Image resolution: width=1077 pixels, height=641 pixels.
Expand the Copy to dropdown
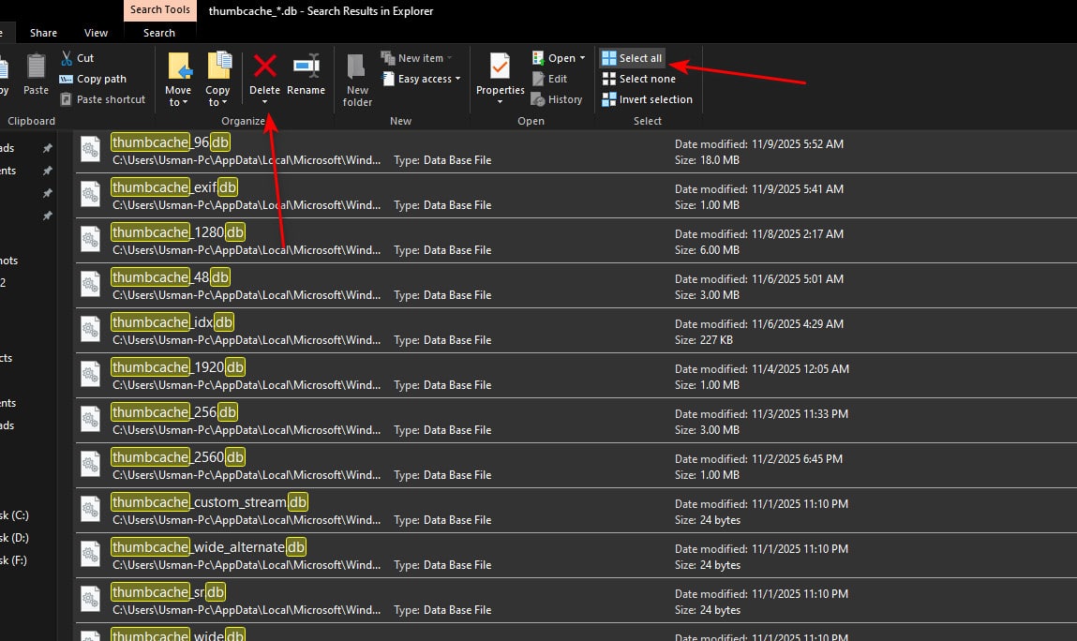217,102
